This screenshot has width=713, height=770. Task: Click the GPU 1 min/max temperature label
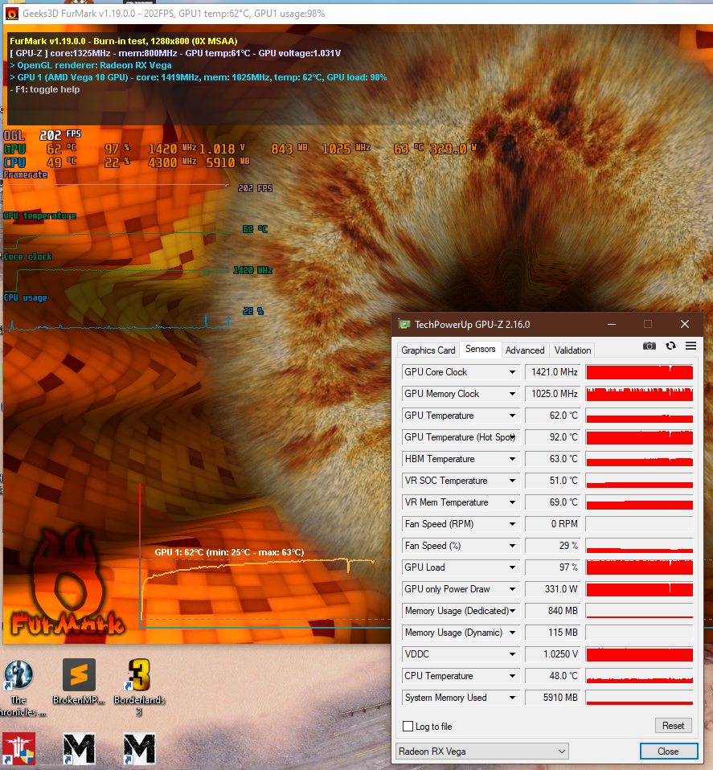tap(229, 552)
